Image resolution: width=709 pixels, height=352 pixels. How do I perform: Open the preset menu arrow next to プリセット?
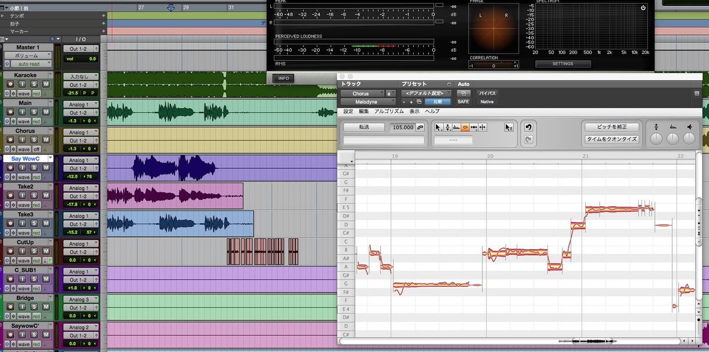[449, 84]
